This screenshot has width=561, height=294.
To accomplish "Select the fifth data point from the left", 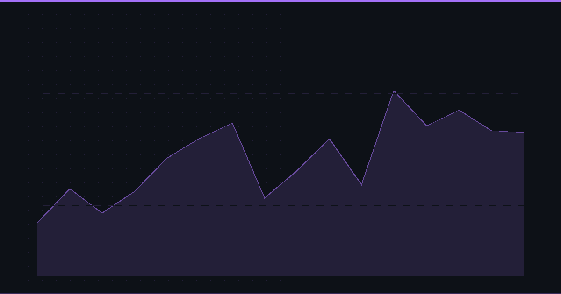I will (167, 158).
